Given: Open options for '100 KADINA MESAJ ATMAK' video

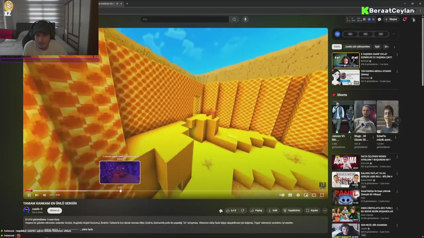Looking at the screenshot, I should coord(397,71).
